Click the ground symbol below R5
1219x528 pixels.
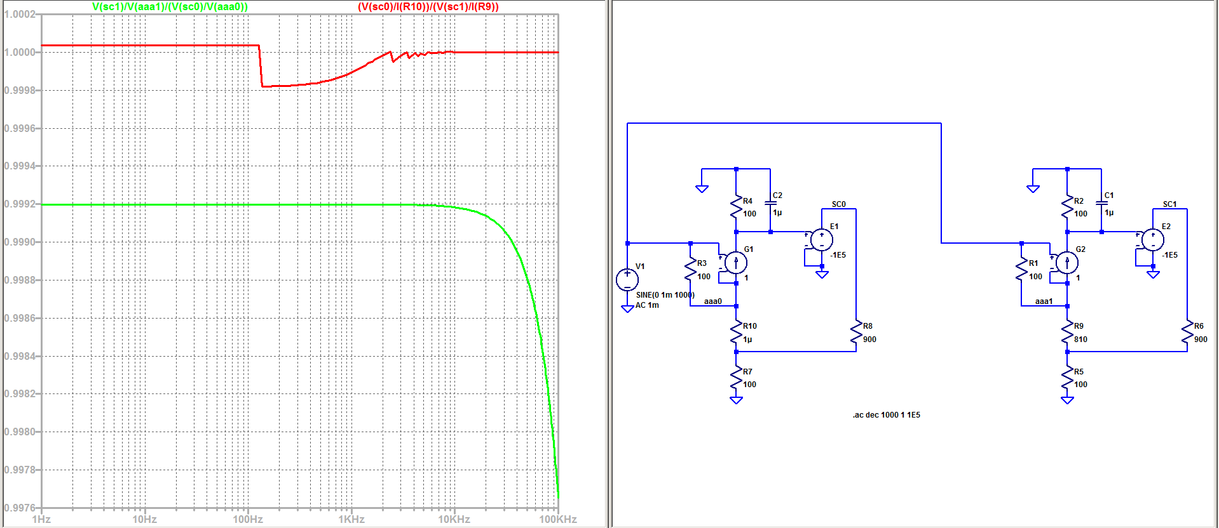click(1067, 400)
